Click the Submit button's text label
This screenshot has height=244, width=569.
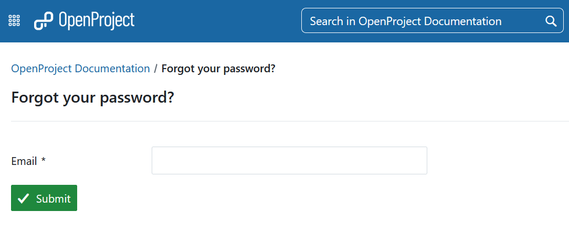53,198
